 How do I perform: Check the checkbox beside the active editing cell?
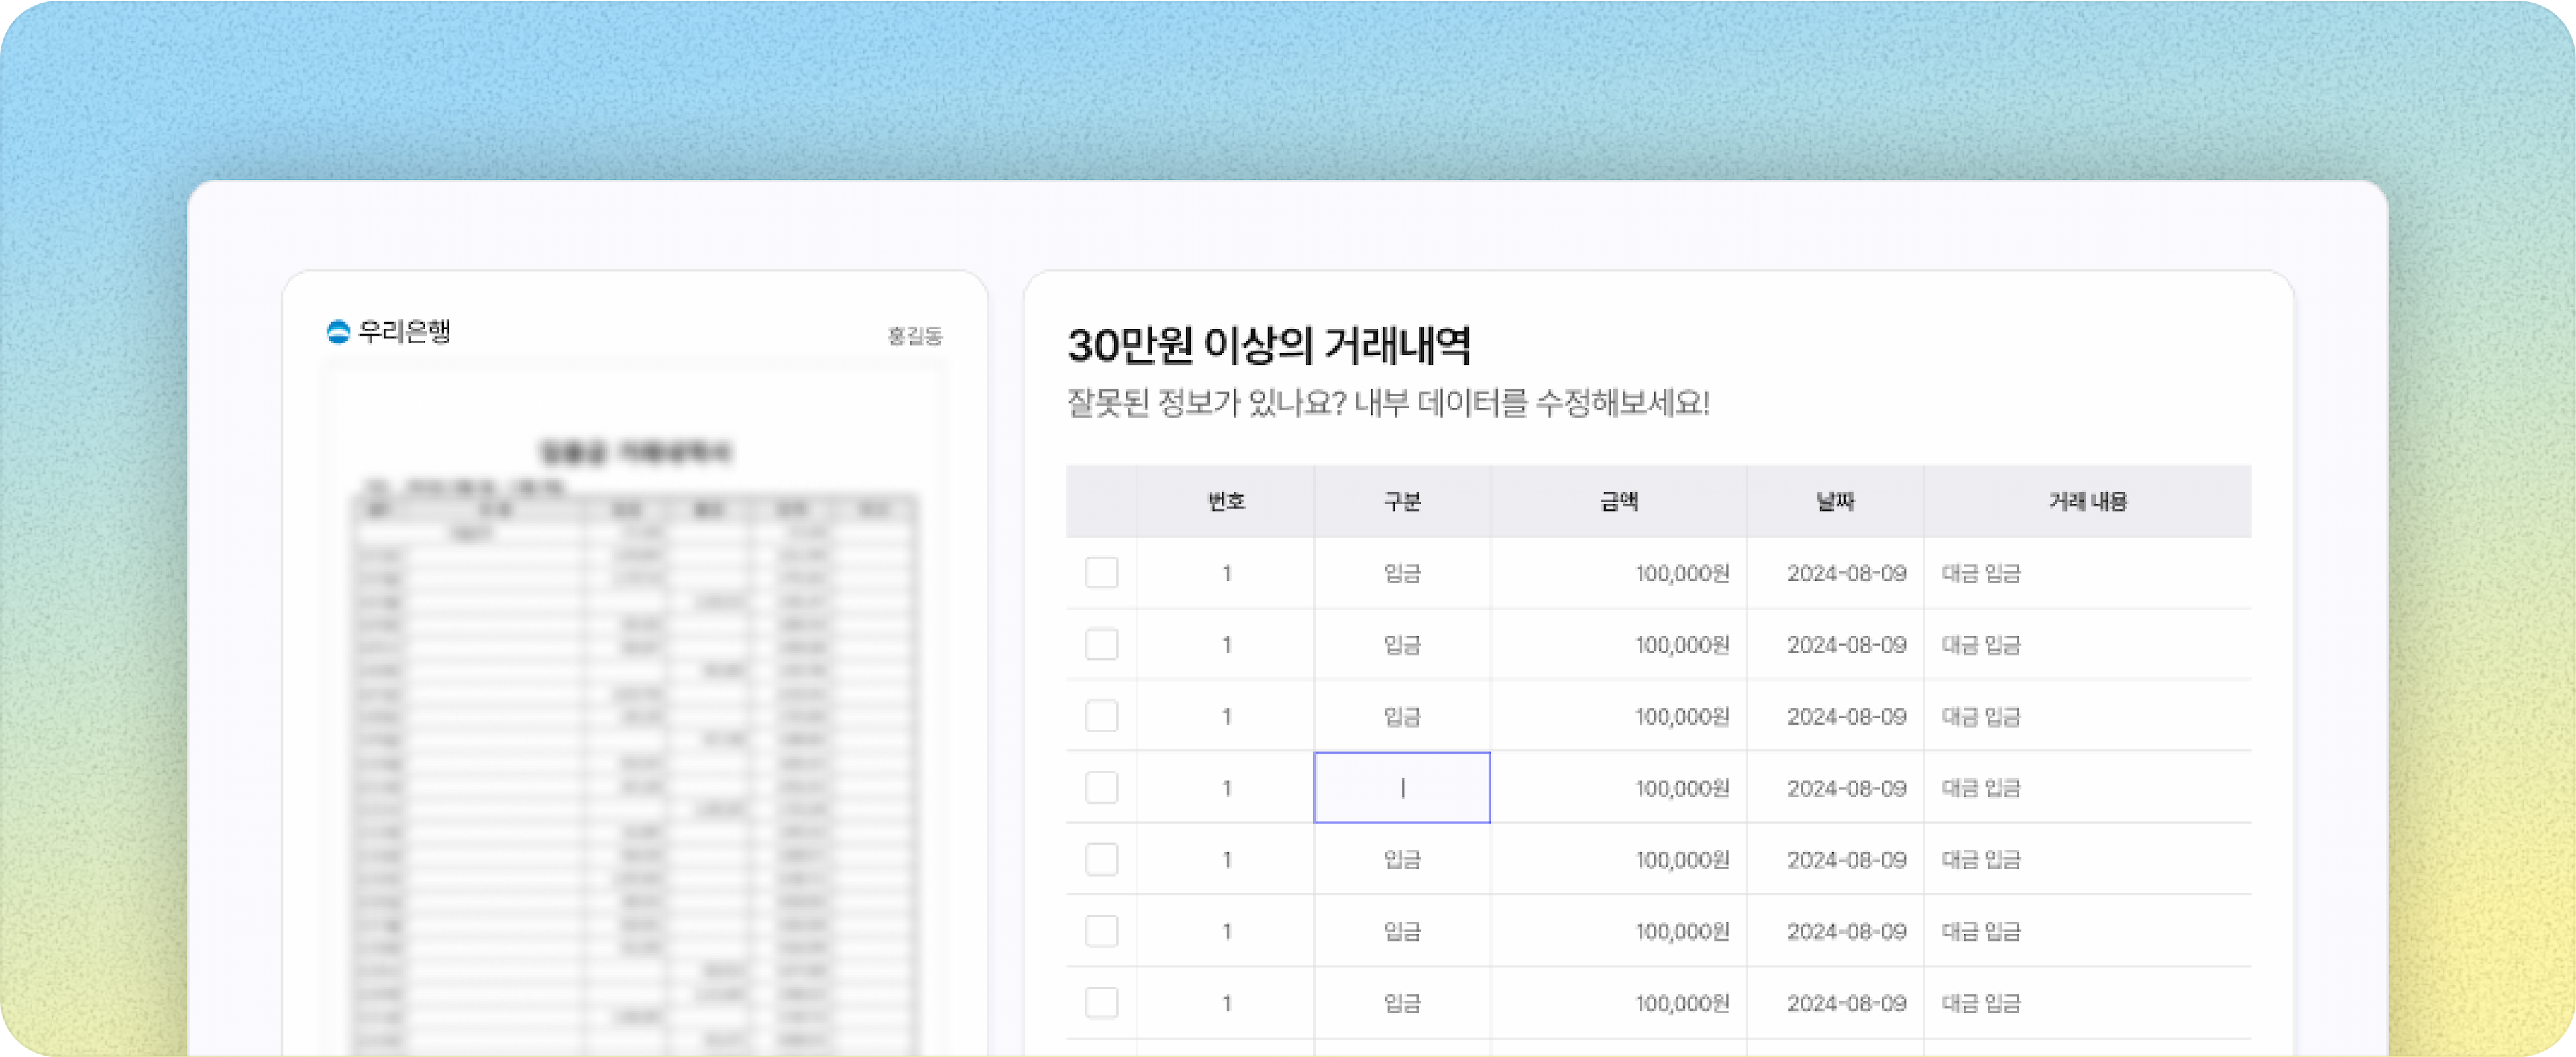coord(1102,788)
